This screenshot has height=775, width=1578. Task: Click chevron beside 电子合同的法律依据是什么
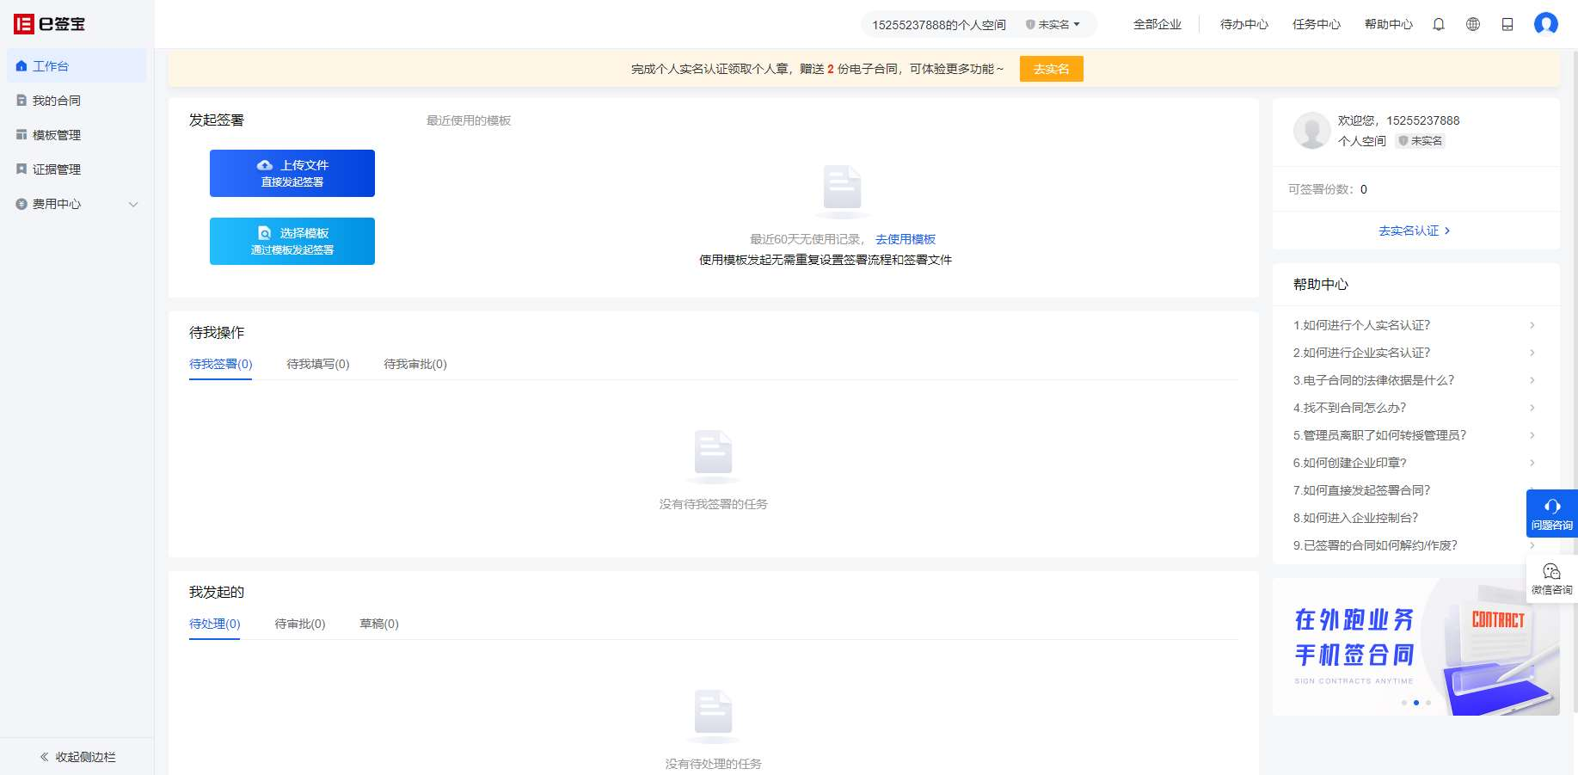(1532, 380)
